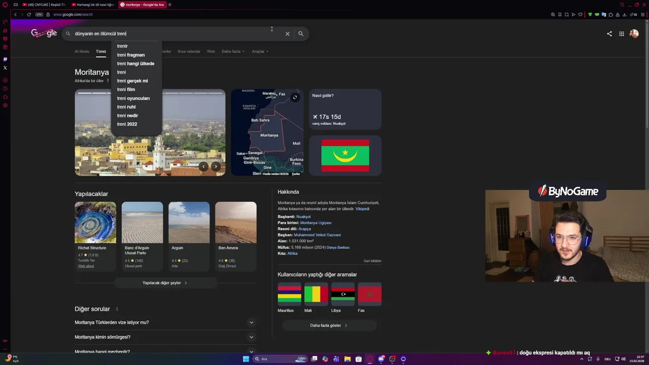Open 'Yapılacak diğer şeyler' button
The width and height of the screenshot is (649, 365).
pyautogui.click(x=165, y=283)
